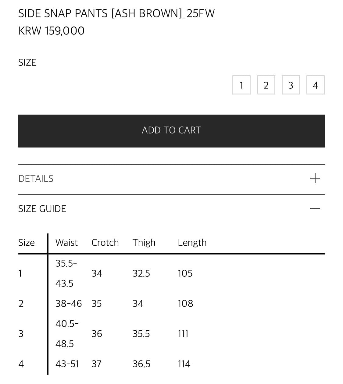The image size is (343, 384).
Task: Open the DETAILS section label
Action: coord(36,179)
